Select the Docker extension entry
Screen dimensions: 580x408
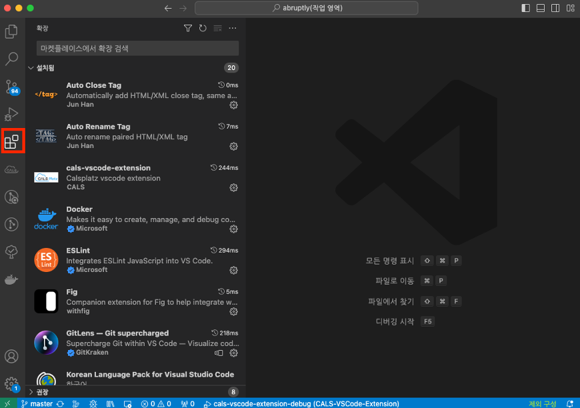135,219
